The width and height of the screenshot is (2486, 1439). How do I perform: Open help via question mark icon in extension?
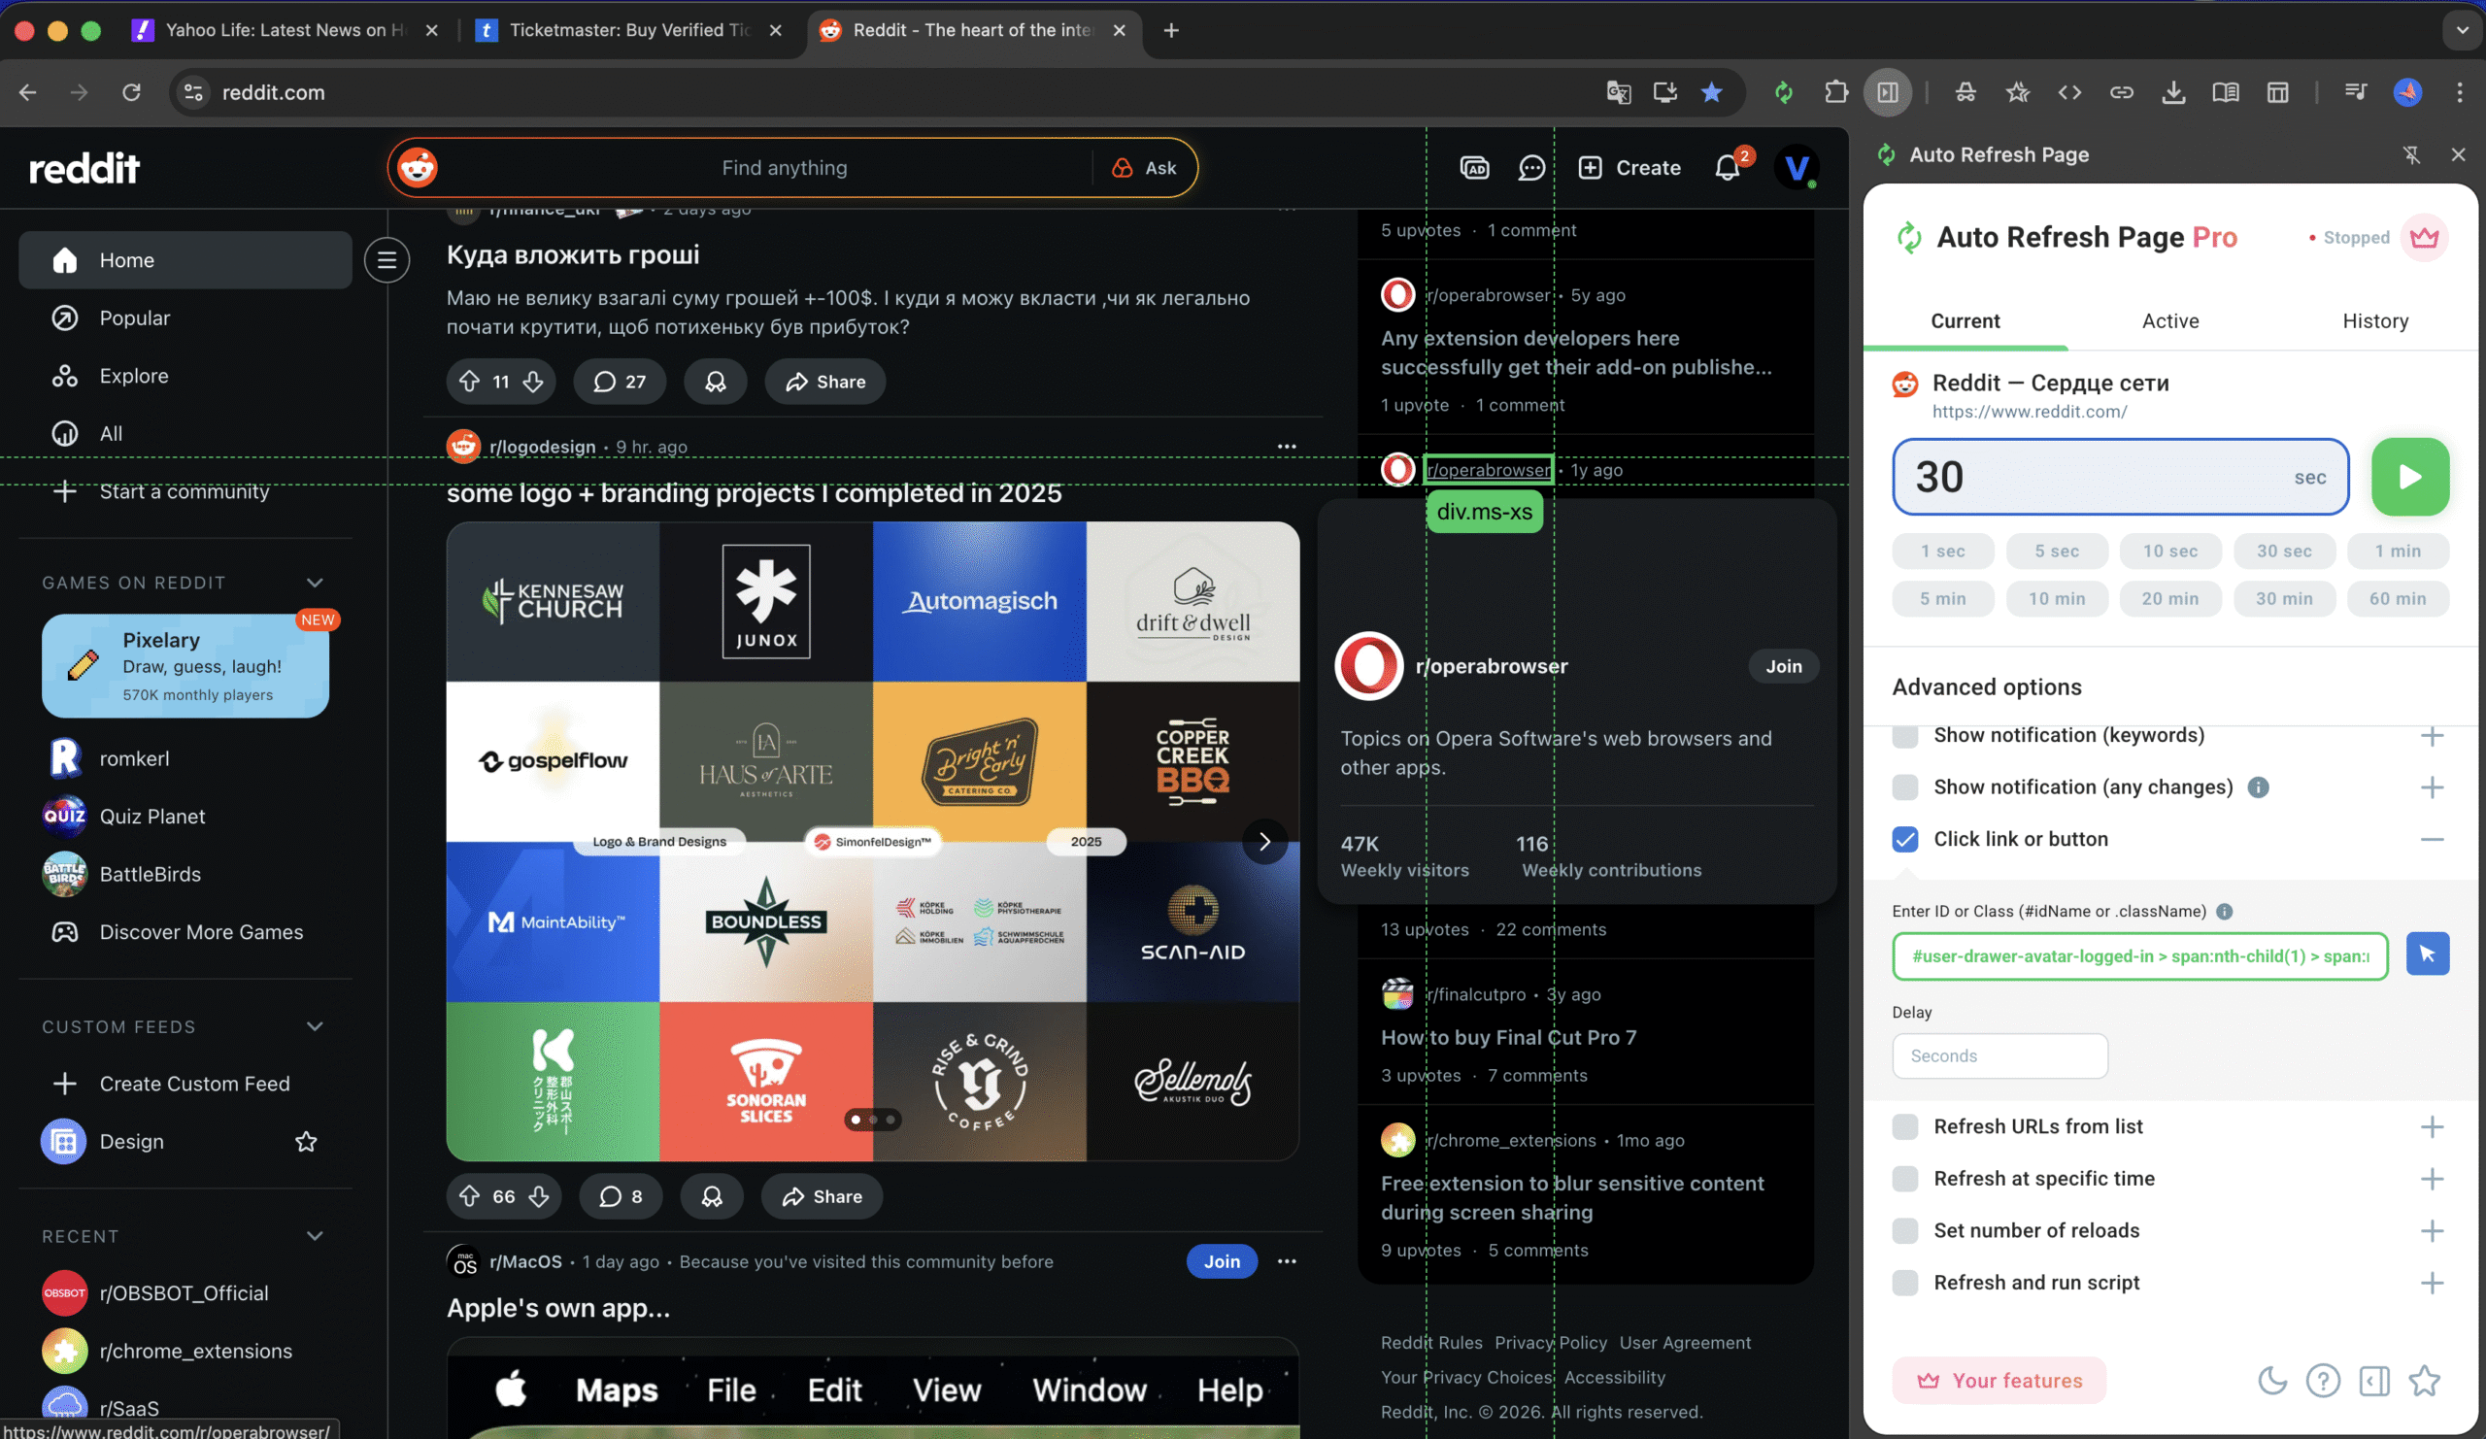pos(2324,1381)
